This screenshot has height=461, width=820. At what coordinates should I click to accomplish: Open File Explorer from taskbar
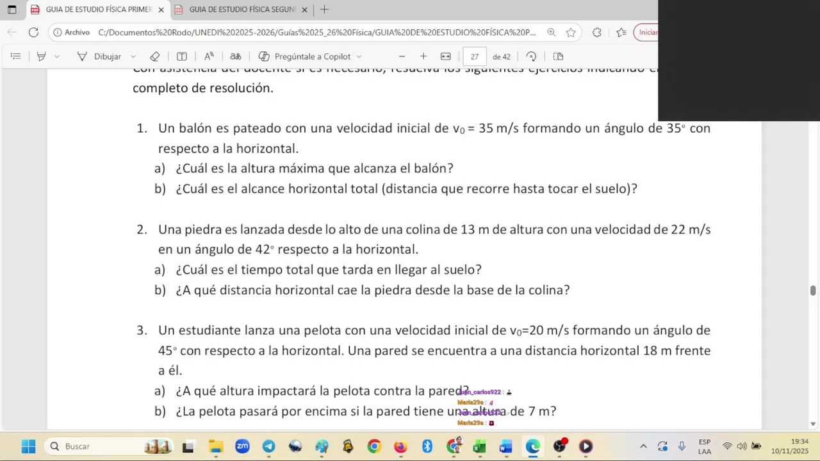[216, 446]
